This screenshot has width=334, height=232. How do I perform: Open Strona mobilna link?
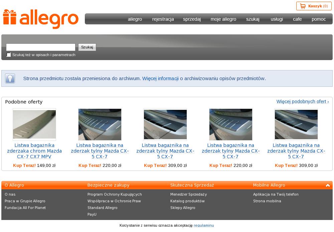[x=267, y=201]
